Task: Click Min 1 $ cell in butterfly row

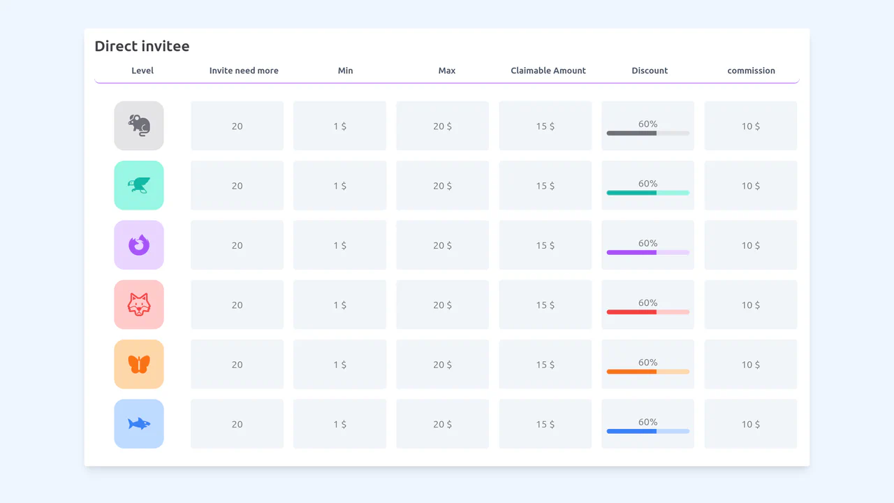Action: tap(340, 364)
